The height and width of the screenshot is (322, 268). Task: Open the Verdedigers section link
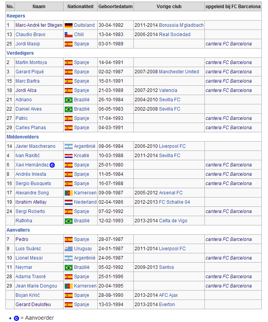(20, 53)
